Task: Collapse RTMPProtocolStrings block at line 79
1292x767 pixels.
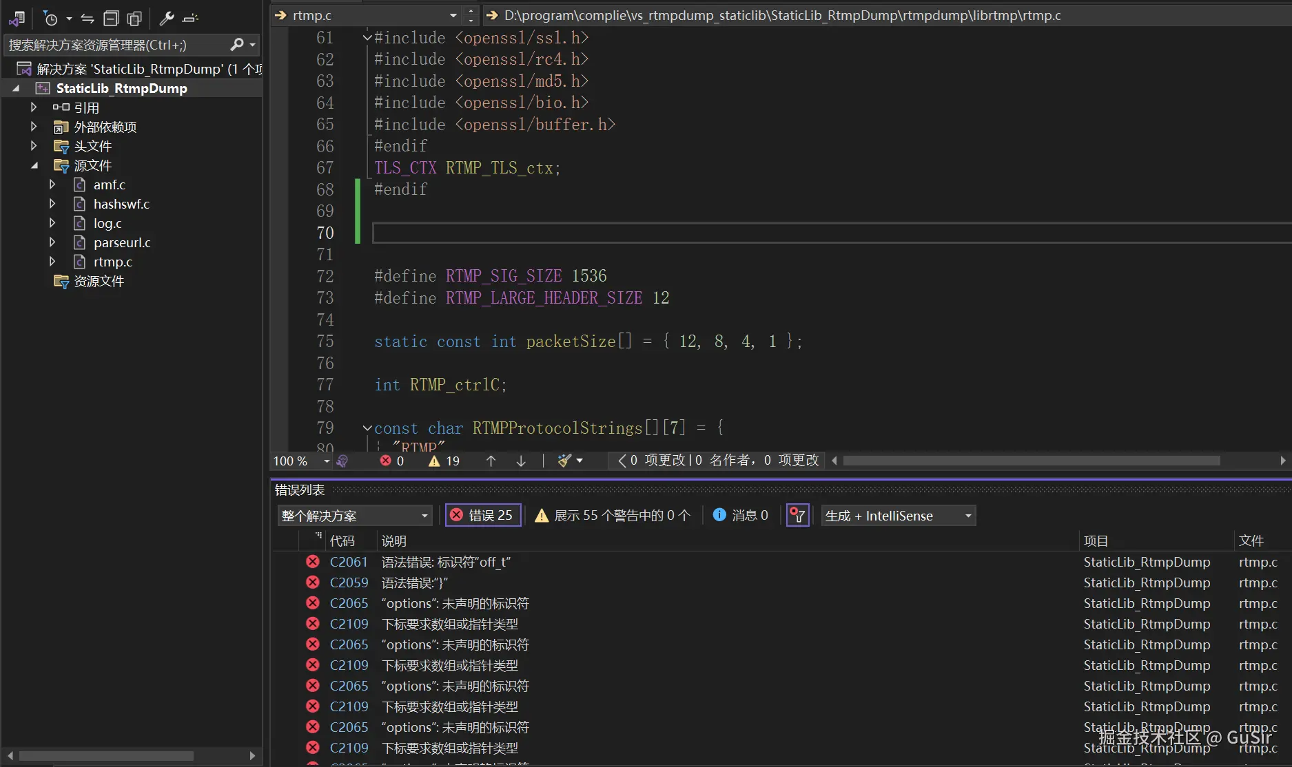Action: 367,428
